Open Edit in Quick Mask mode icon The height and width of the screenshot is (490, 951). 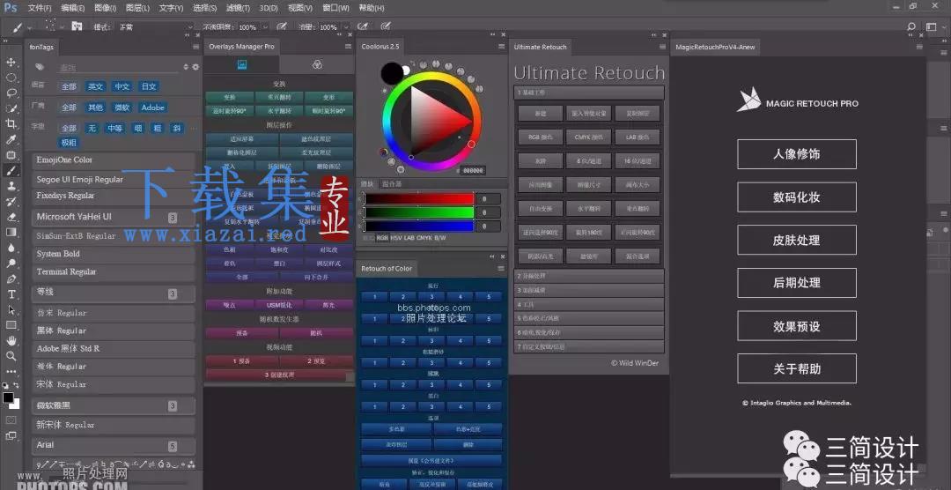(11, 419)
